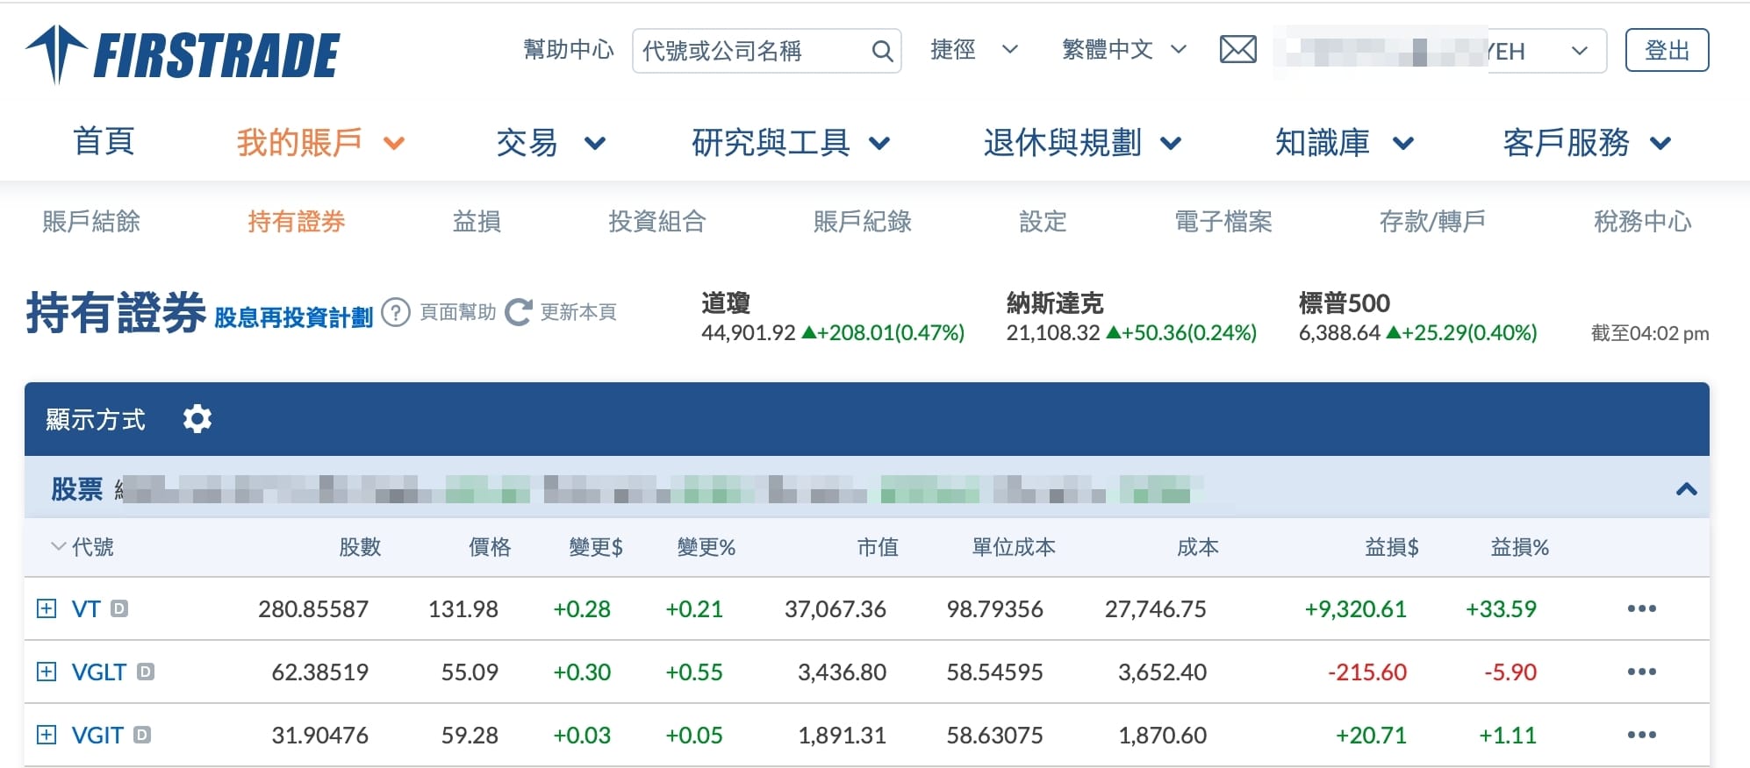Open the account selector dropdown
This screenshot has width=1750, height=768.
[x=1440, y=51]
